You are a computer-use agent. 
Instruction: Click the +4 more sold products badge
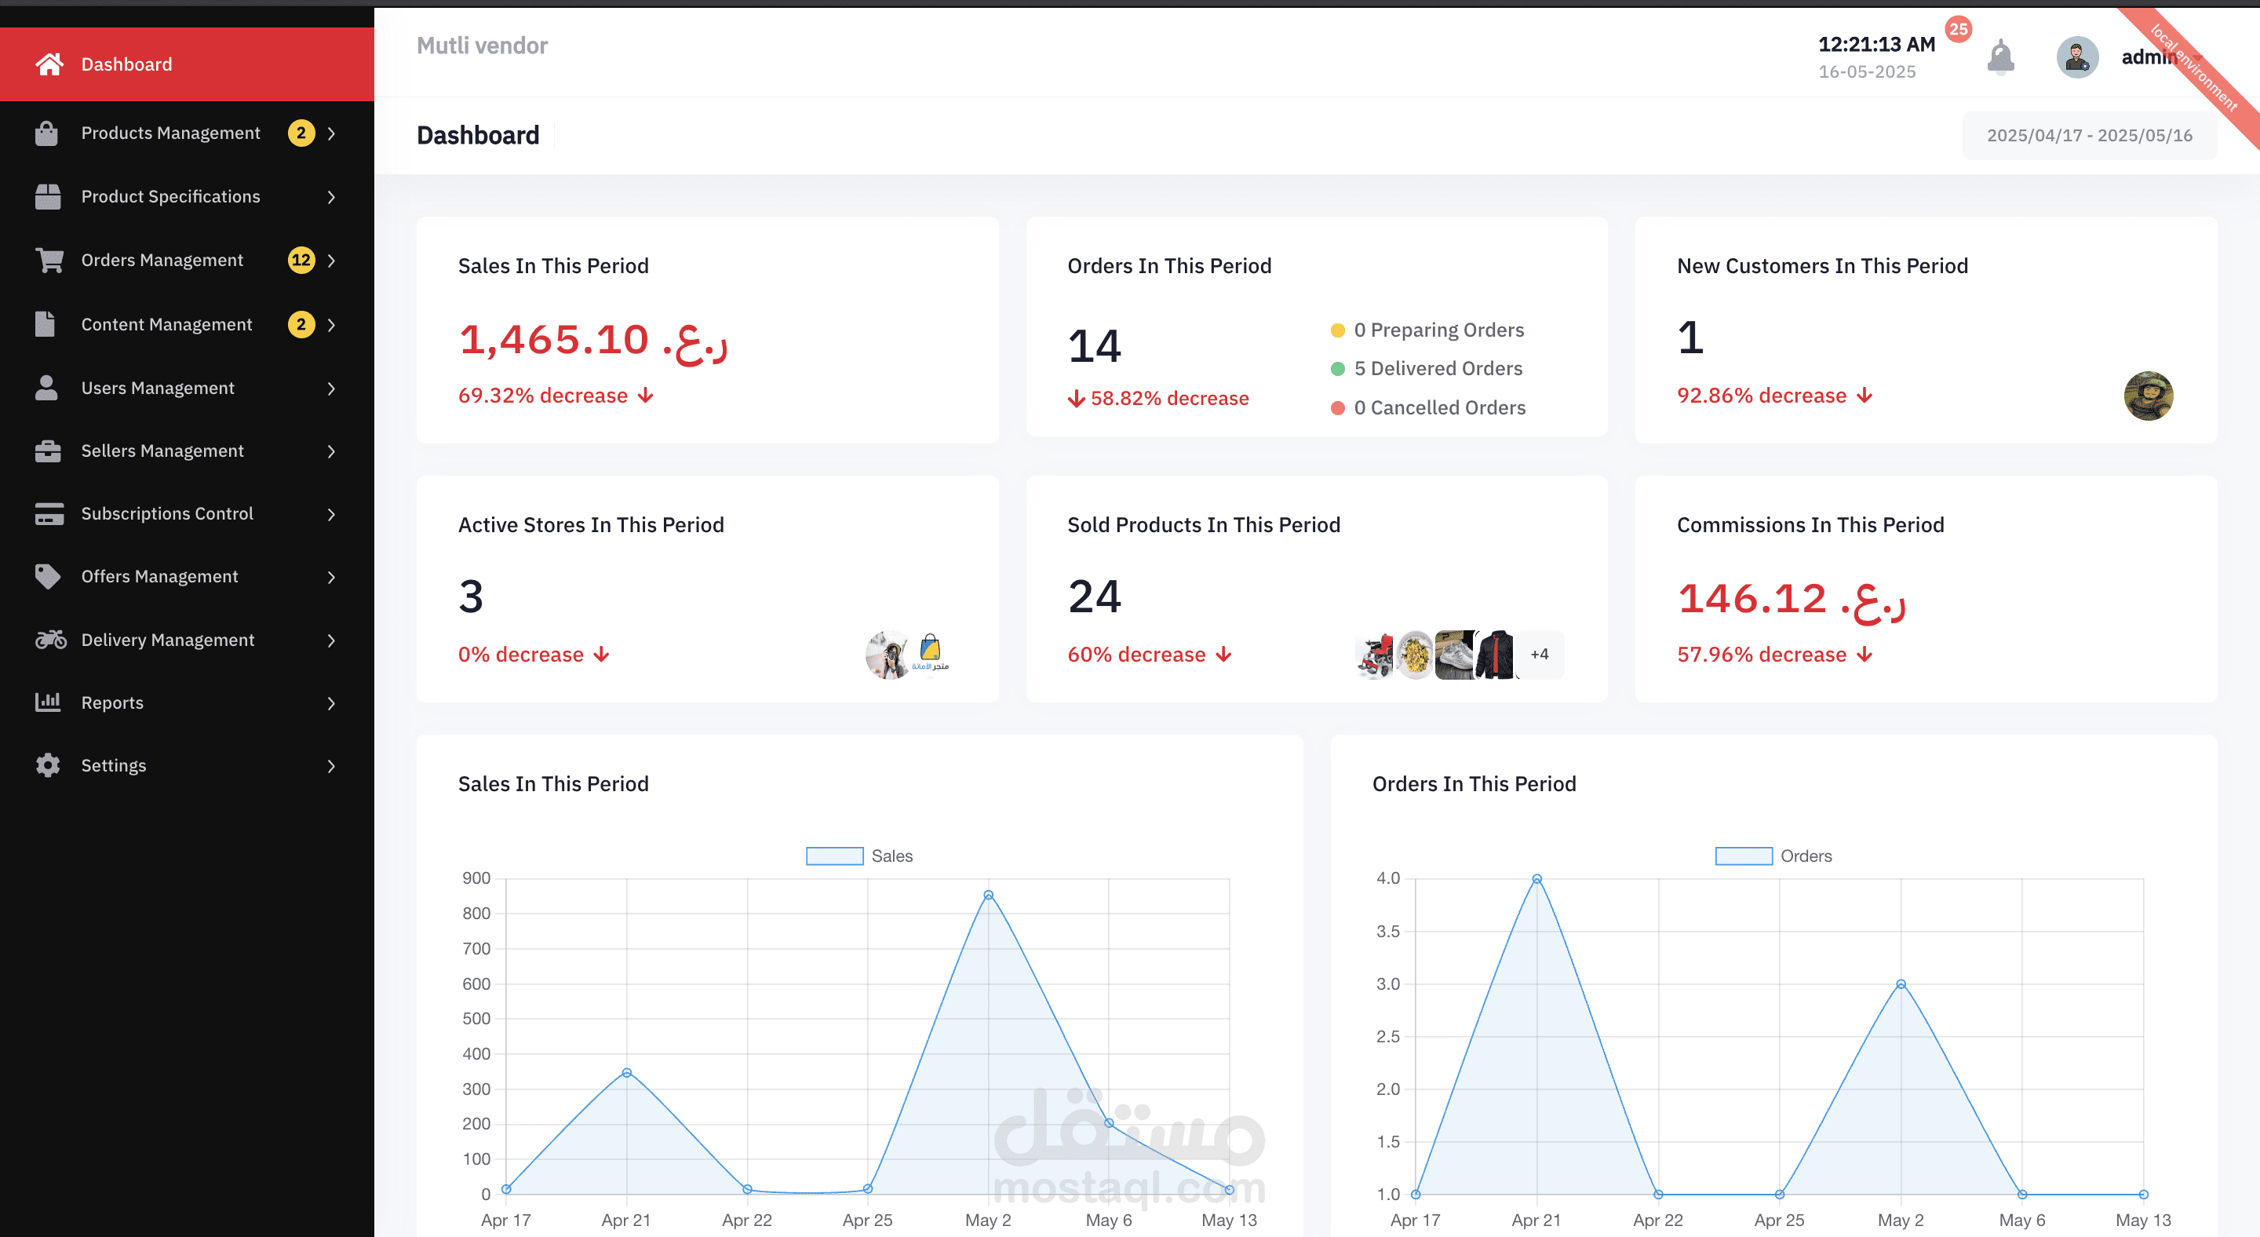pyautogui.click(x=1539, y=655)
